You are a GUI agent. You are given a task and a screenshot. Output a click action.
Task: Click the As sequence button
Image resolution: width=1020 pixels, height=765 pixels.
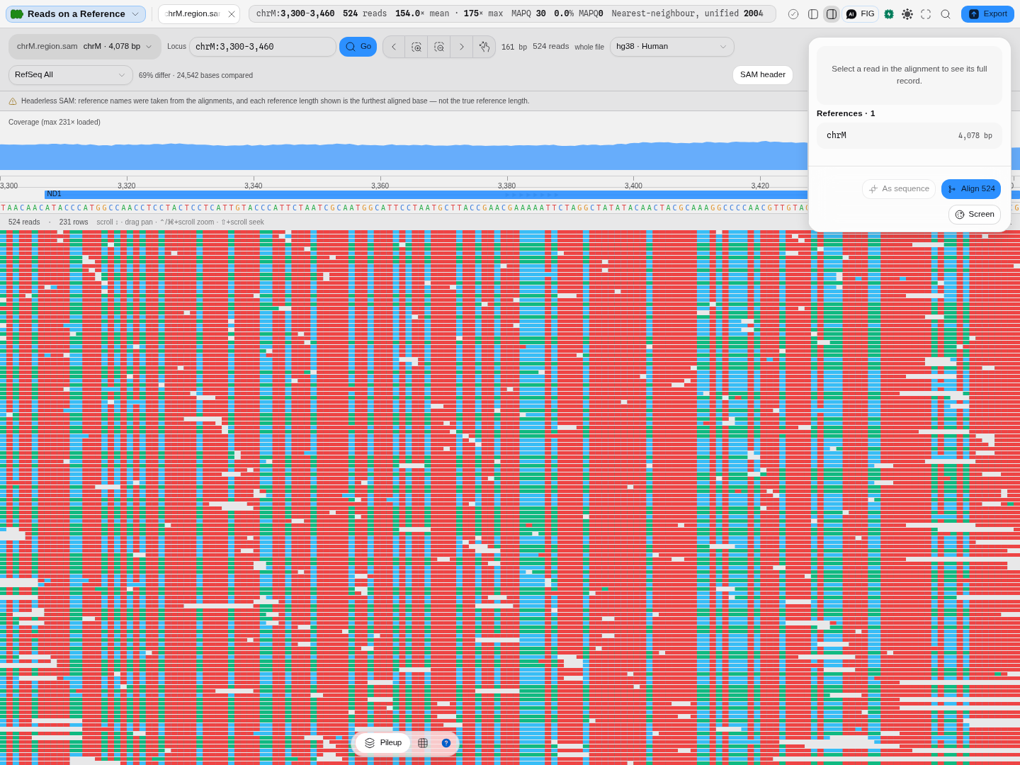click(899, 189)
